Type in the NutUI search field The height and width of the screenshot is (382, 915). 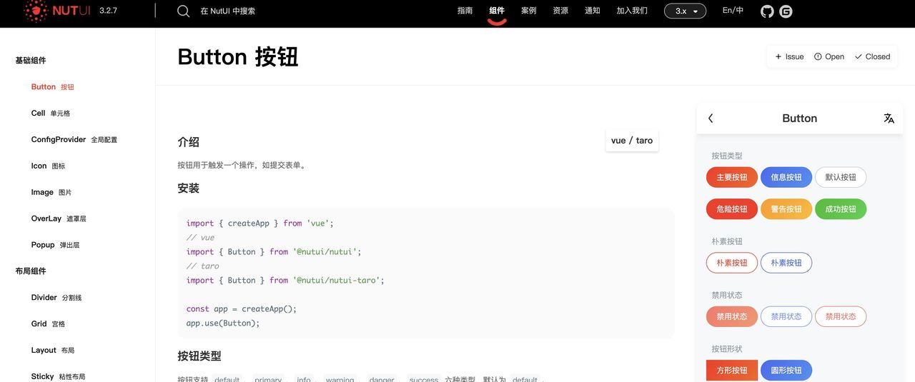tap(227, 11)
